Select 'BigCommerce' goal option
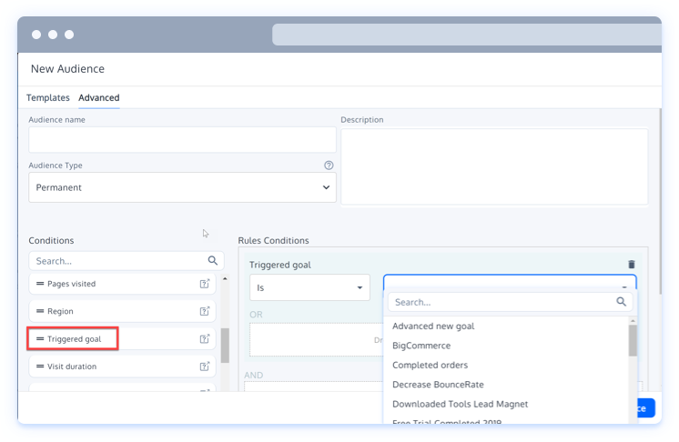The width and height of the screenshot is (679, 442). 421,346
